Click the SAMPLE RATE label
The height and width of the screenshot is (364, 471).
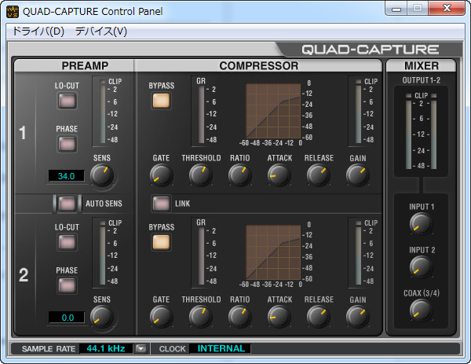tap(49, 349)
